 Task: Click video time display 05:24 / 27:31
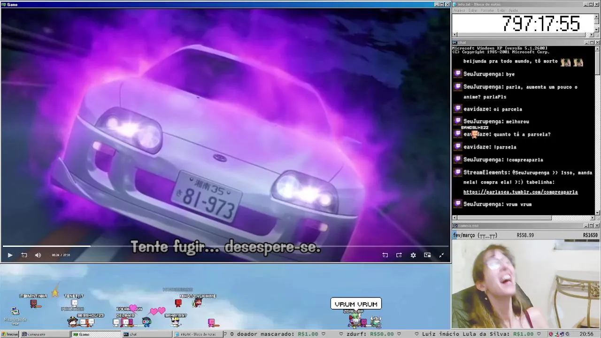tap(61, 255)
